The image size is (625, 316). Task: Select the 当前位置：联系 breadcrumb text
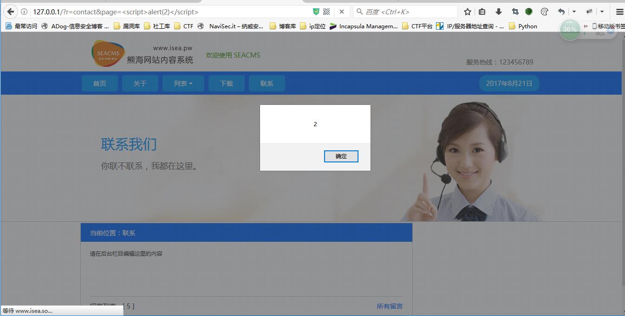tap(112, 233)
